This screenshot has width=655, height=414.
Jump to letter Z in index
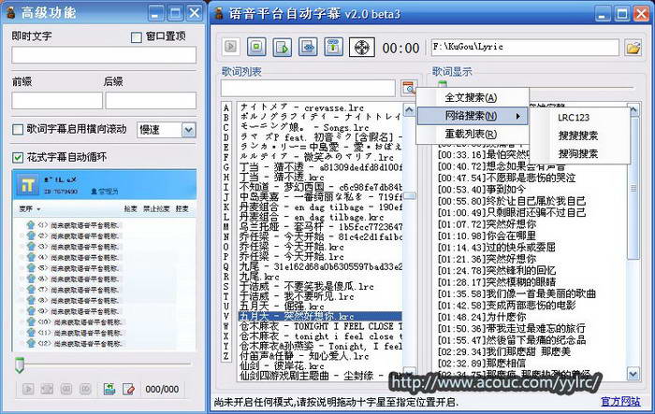[226, 356]
